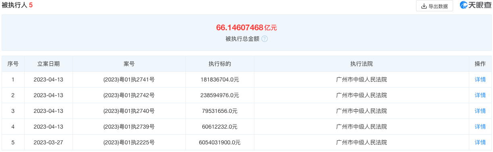Click the date 2023-03-27

coord(48,142)
